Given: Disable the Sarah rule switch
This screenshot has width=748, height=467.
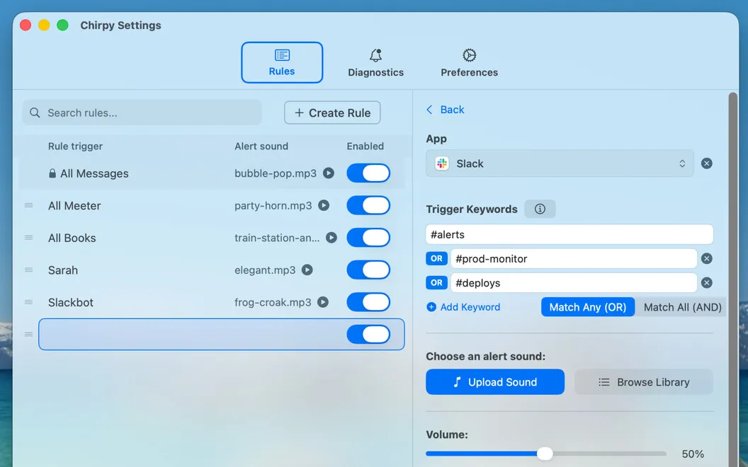Looking at the screenshot, I should point(368,270).
